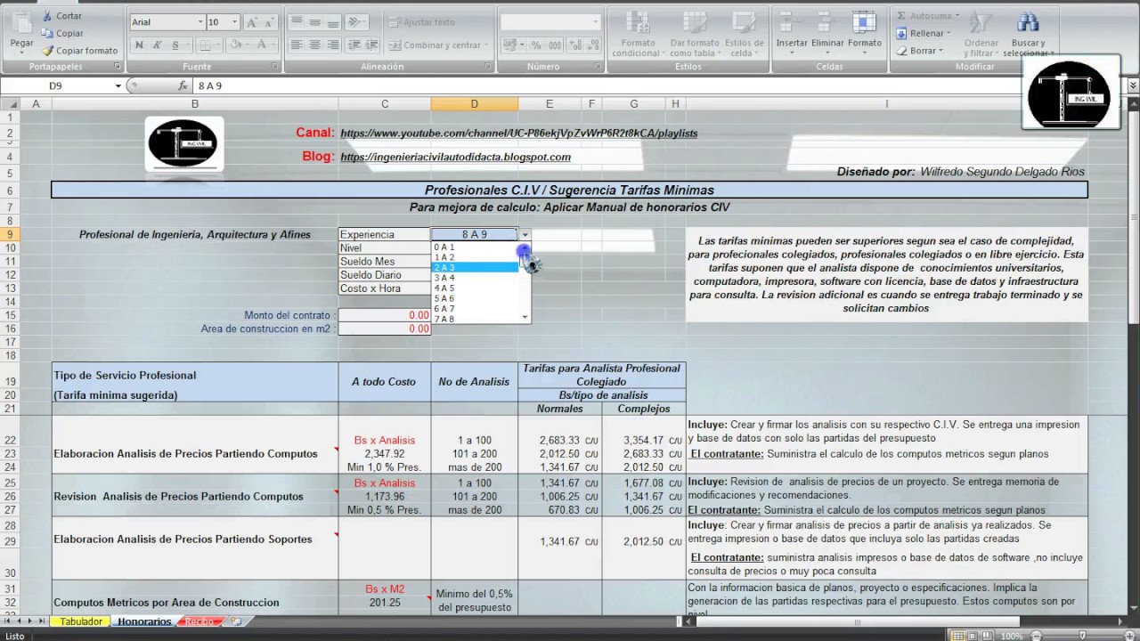Choose '4 A 5' experience option
Image resolution: width=1140 pixels, height=641 pixels.
pos(474,288)
